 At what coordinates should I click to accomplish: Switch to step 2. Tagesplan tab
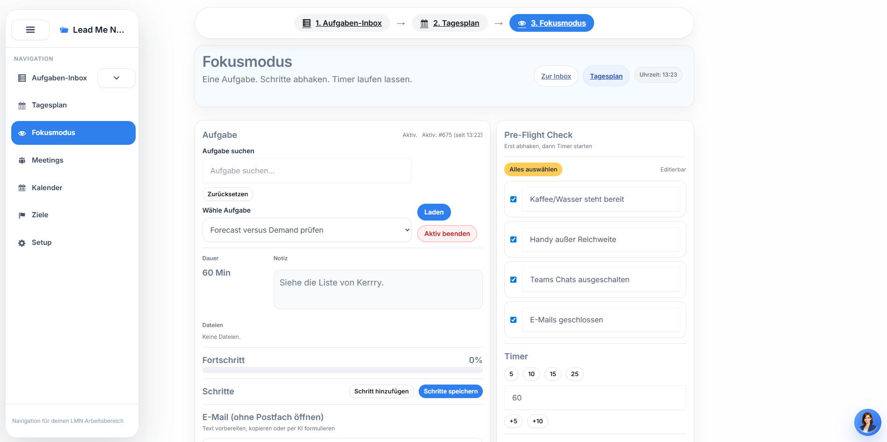click(x=450, y=23)
